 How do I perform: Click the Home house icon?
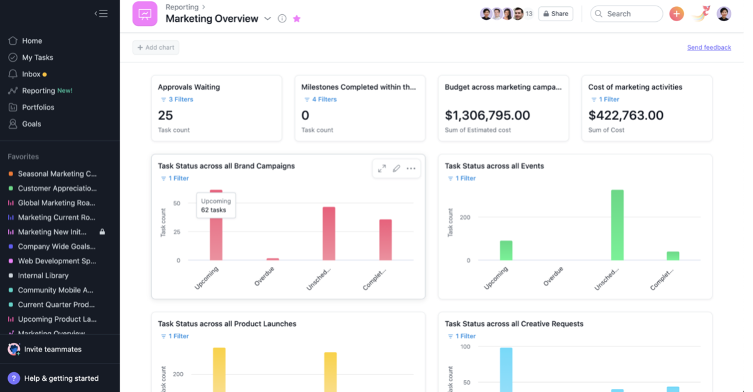(12, 41)
